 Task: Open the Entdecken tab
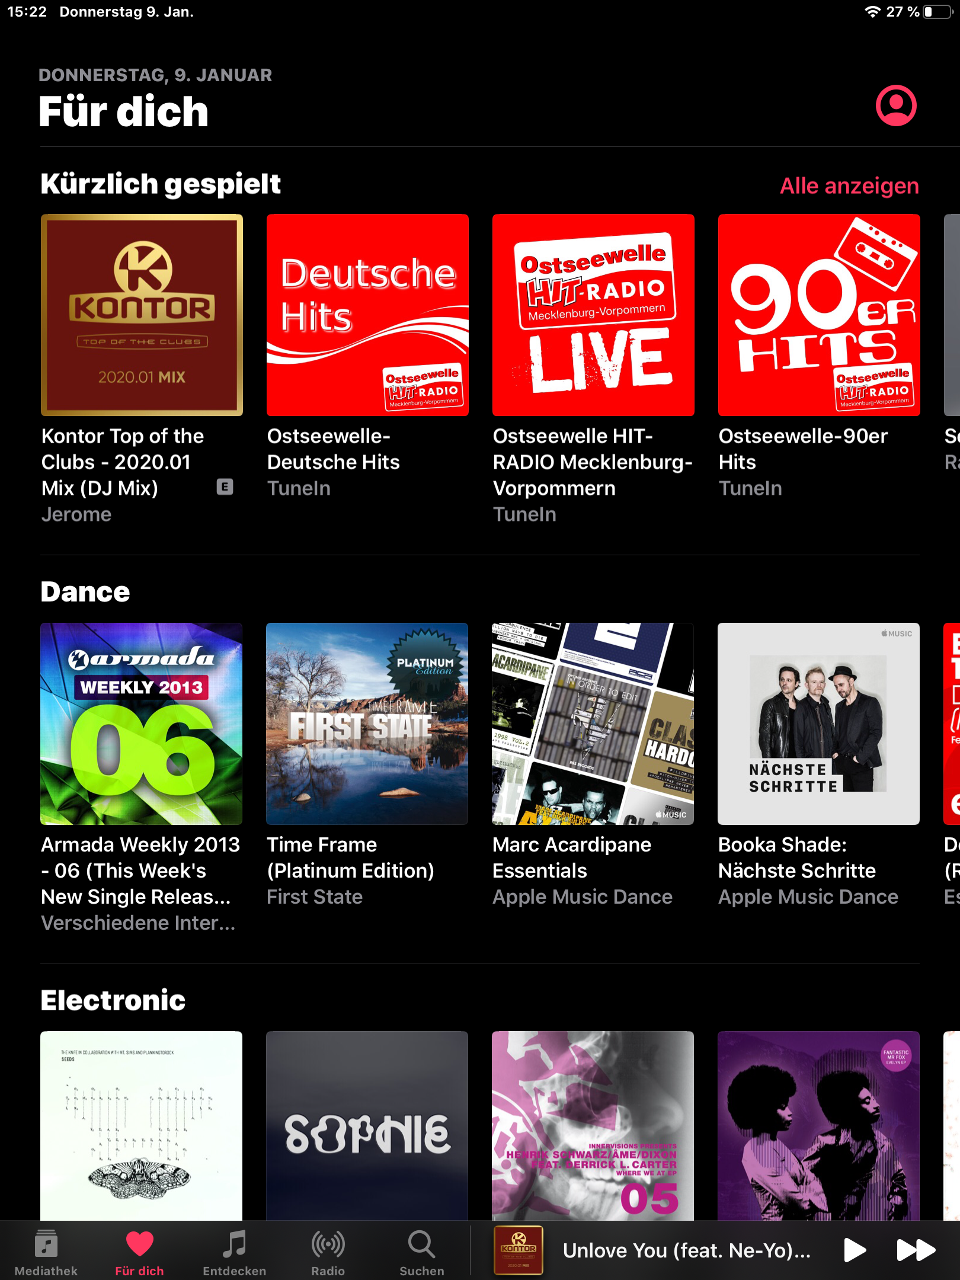coord(235,1253)
